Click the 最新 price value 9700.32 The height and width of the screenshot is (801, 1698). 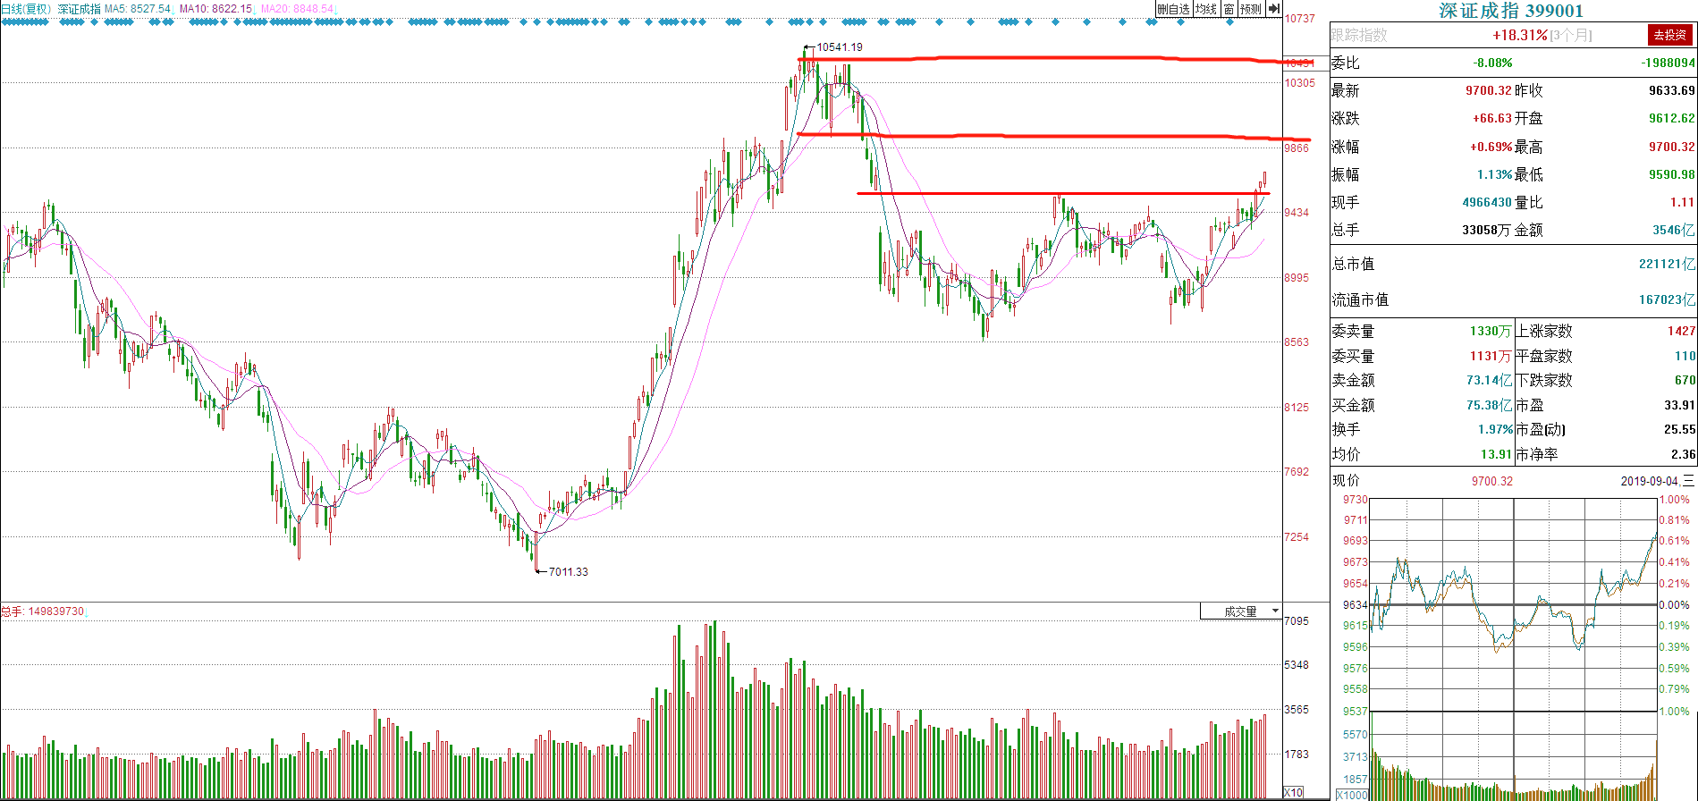pyautogui.click(x=1488, y=90)
